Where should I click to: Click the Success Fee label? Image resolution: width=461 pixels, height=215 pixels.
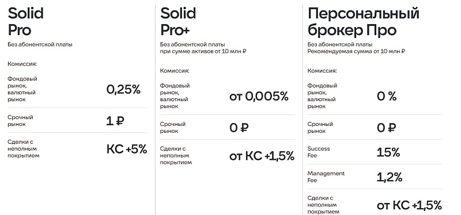point(319,152)
